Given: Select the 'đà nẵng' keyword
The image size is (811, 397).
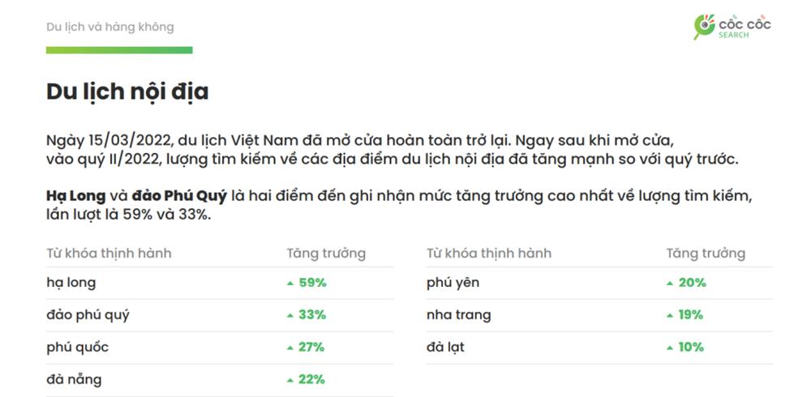Looking at the screenshot, I should tap(74, 379).
